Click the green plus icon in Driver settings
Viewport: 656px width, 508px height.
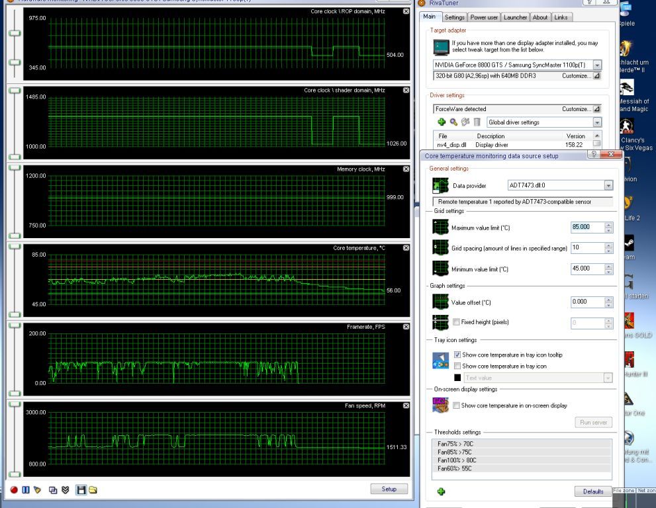click(x=442, y=122)
